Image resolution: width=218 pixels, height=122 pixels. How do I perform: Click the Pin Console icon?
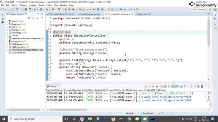pyautogui.click(x=182, y=86)
